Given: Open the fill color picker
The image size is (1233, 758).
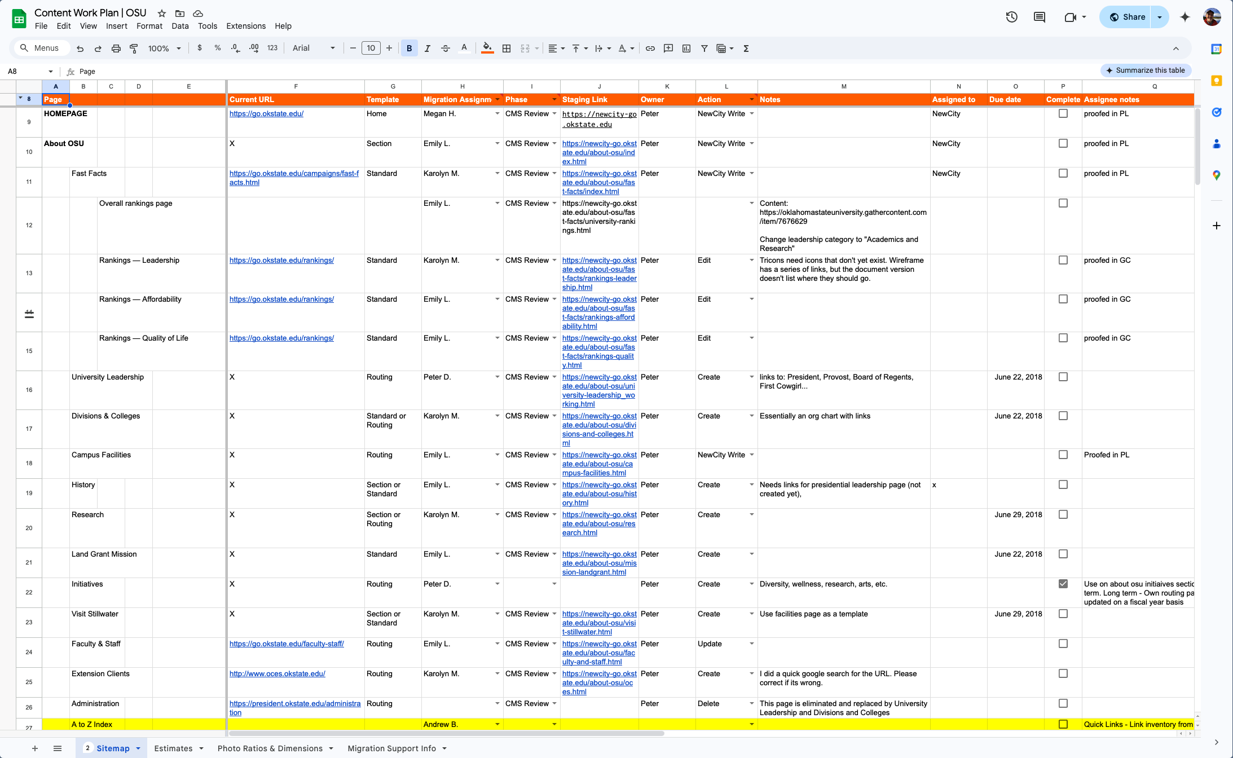Looking at the screenshot, I should 488,49.
